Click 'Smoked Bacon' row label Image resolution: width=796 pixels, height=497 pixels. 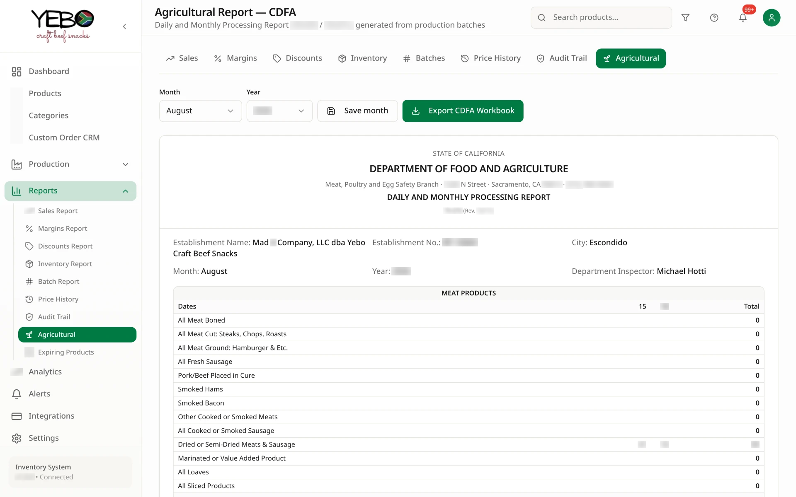pyautogui.click(x=201, y=403)
